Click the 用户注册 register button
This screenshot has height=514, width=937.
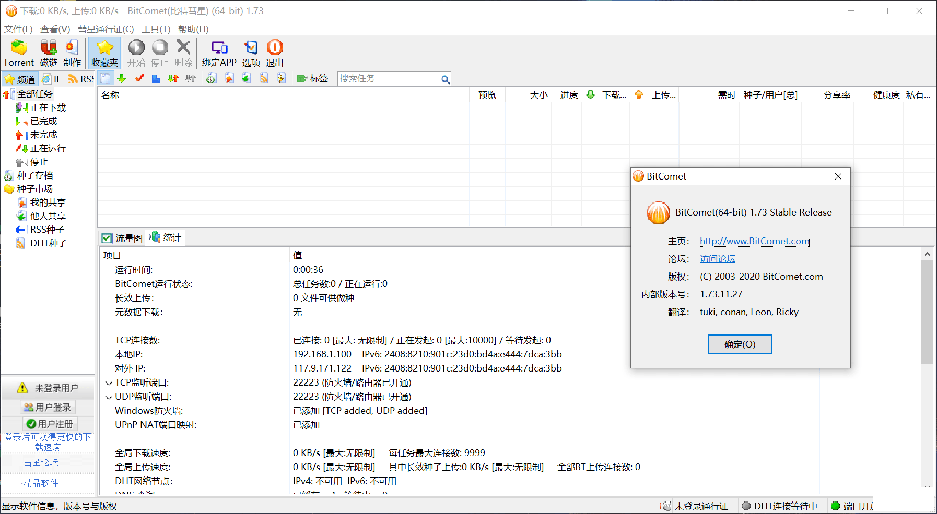click(x=50, y=424)
